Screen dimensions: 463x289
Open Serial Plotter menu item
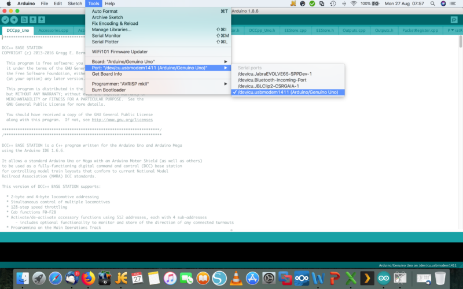158,42
